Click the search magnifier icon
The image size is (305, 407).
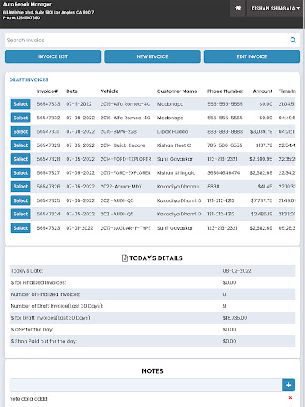click(293, 40)
